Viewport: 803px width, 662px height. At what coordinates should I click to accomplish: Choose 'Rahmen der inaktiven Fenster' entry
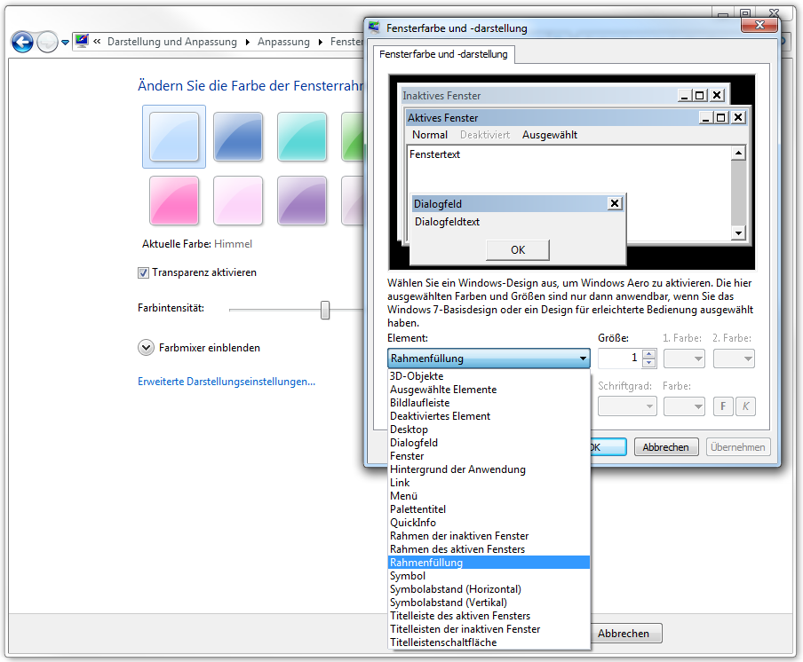pos(489,536)
